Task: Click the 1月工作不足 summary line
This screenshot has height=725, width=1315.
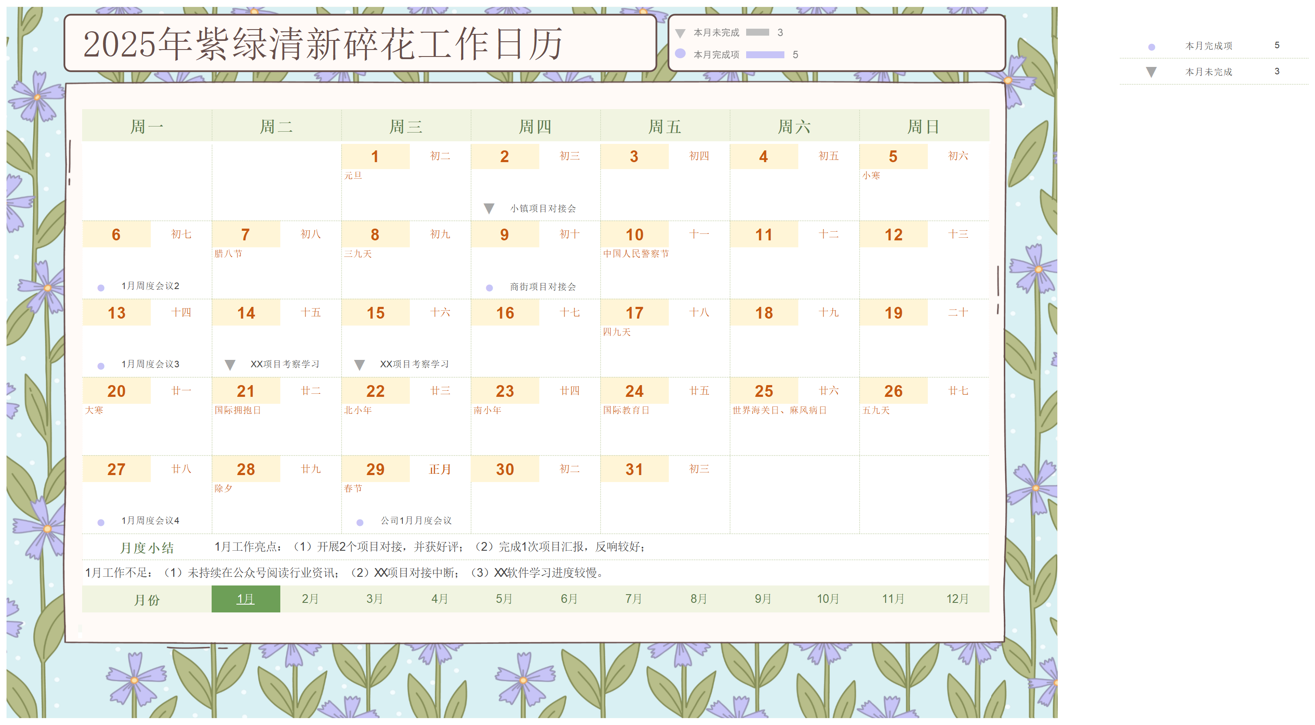Action: [x=345, y=573]
